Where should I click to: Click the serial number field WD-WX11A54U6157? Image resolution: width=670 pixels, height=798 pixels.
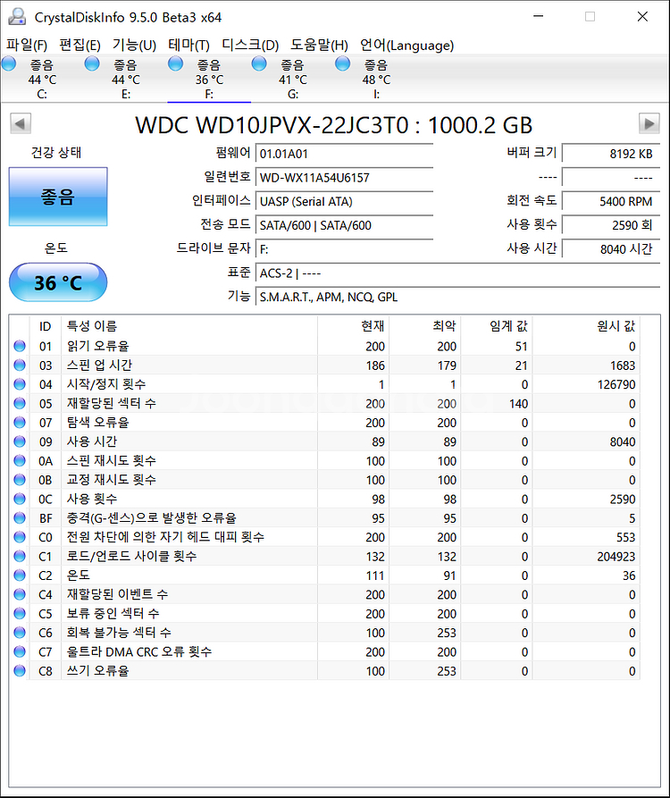coord(344,178)
